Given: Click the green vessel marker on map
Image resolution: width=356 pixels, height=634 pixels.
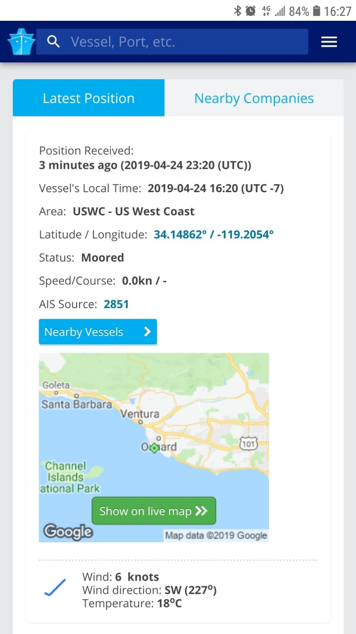Looking at the screenshot, I should (154, 448).
